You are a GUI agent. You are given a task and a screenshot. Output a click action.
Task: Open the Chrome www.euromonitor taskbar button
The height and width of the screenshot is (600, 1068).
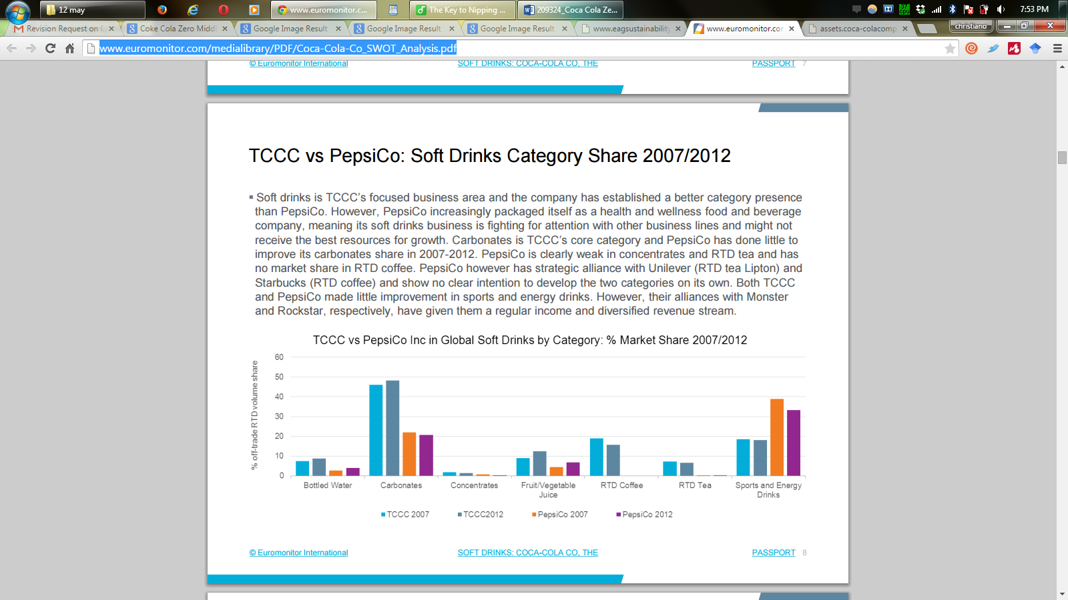tap(324, 9)
